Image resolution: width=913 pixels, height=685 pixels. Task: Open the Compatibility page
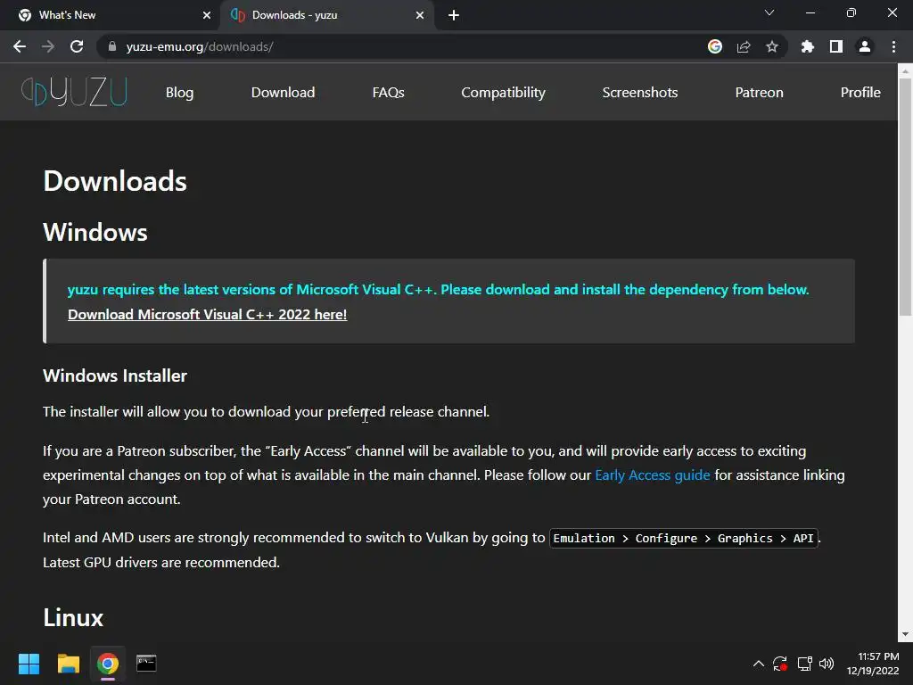pos(503,92)
